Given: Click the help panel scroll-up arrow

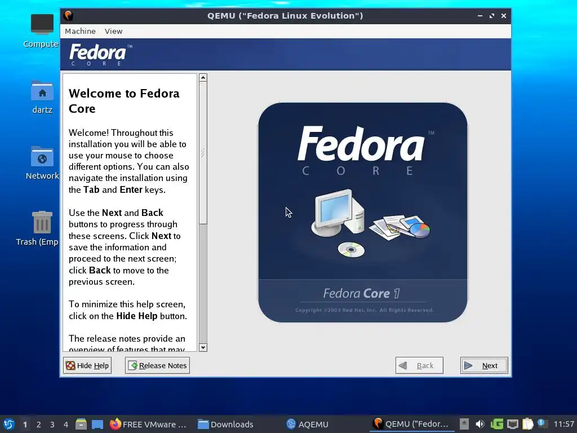Looking at the screenshot, I should pyautogui.click(x=203, y=78).
